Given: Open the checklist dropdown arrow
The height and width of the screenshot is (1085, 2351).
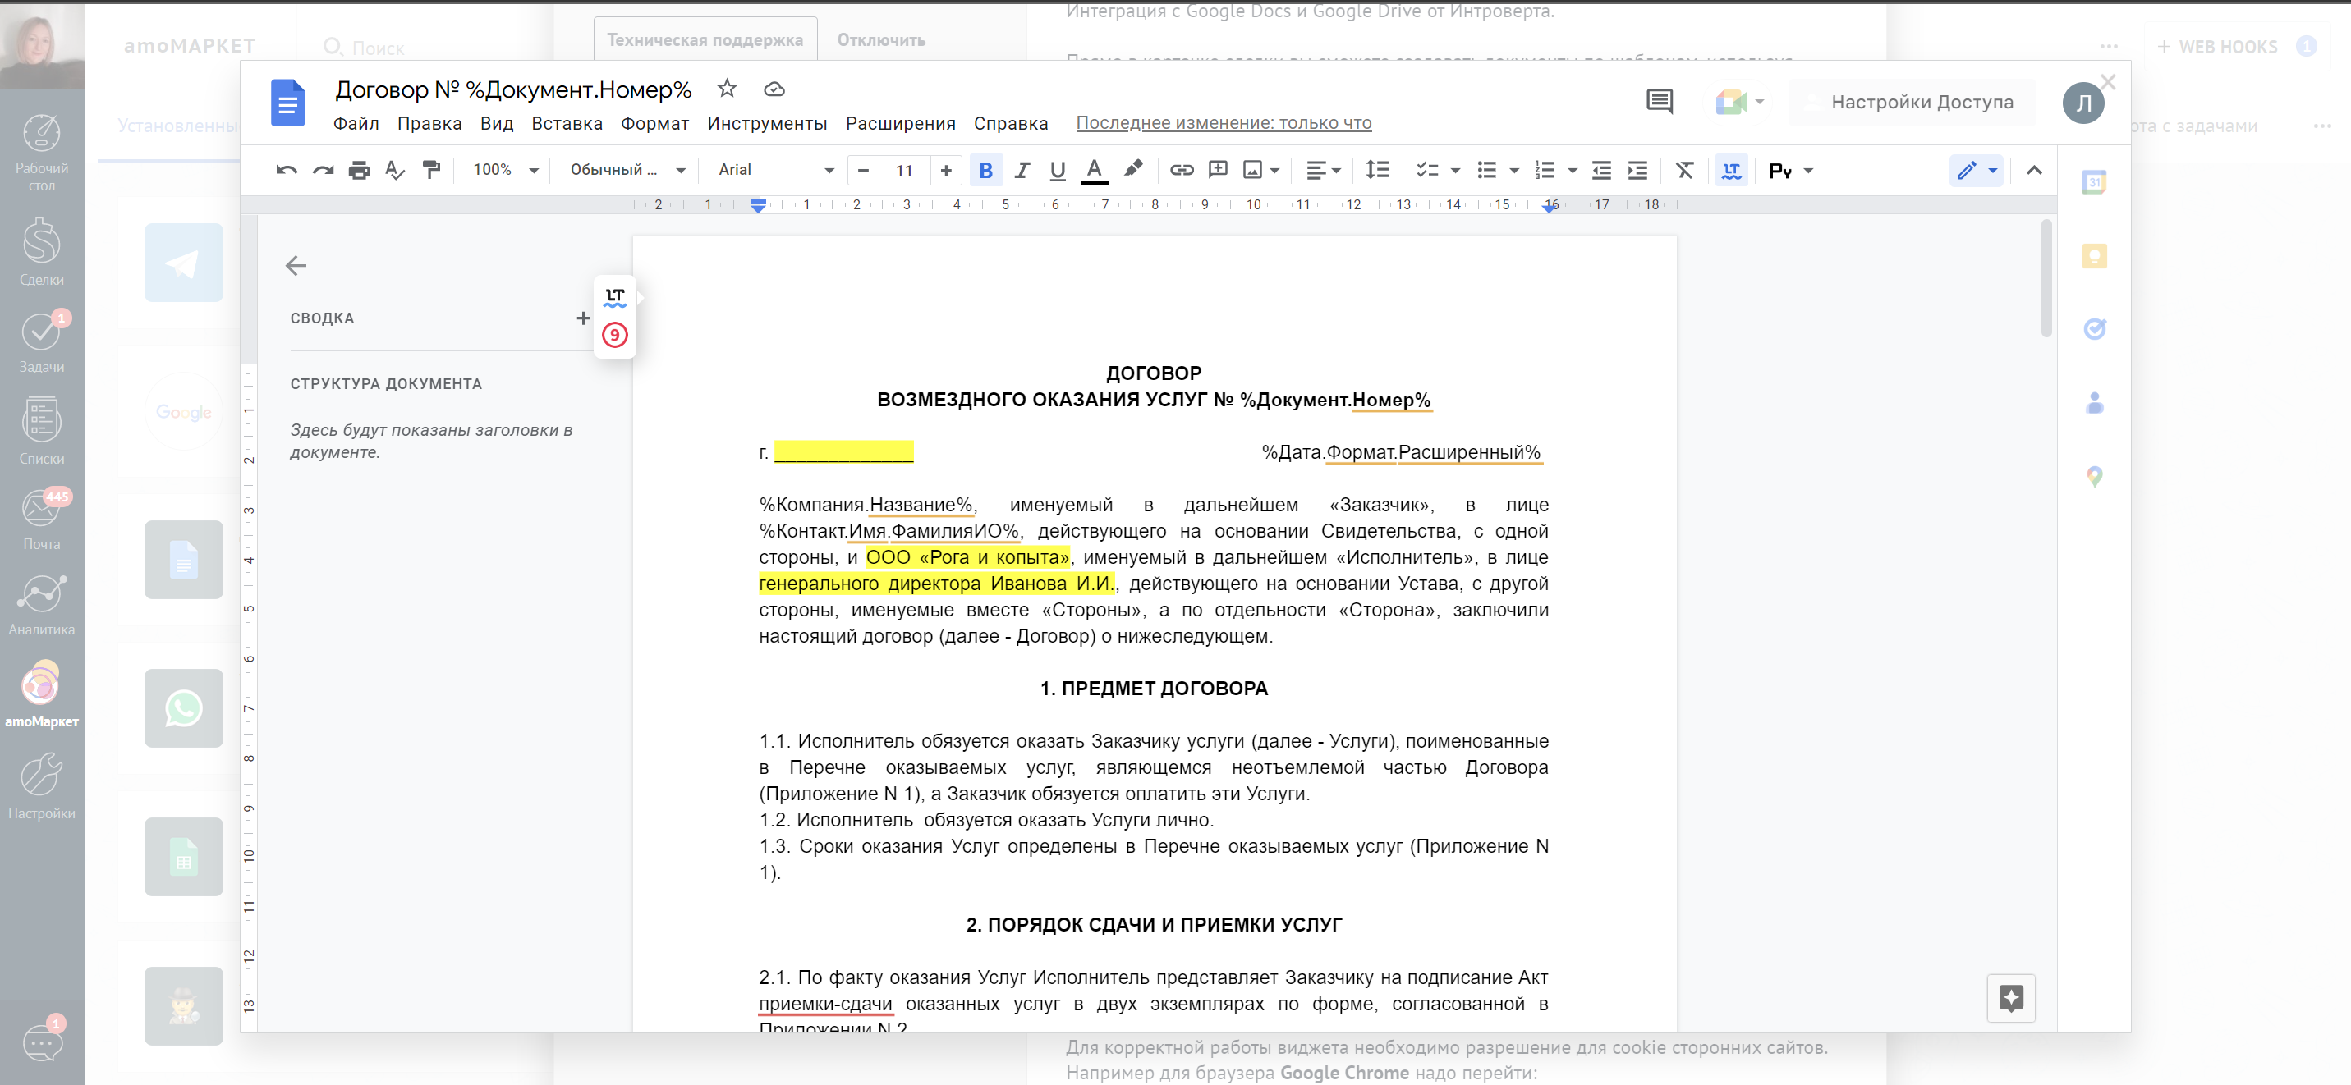Looking at the screenshot, I should point(1456,171).
